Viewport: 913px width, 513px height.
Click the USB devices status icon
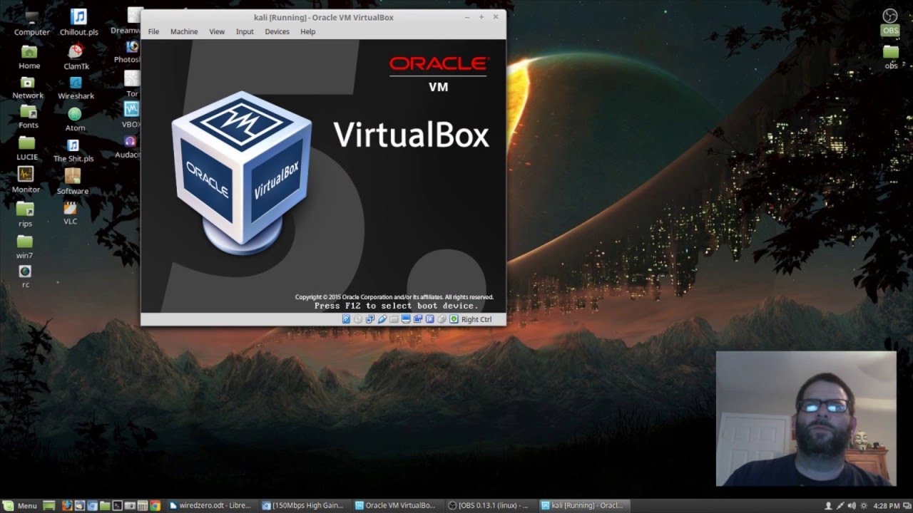tap(382, 319)
